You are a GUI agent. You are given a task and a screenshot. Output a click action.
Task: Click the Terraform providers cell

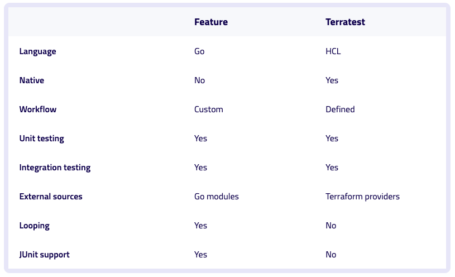362,197
